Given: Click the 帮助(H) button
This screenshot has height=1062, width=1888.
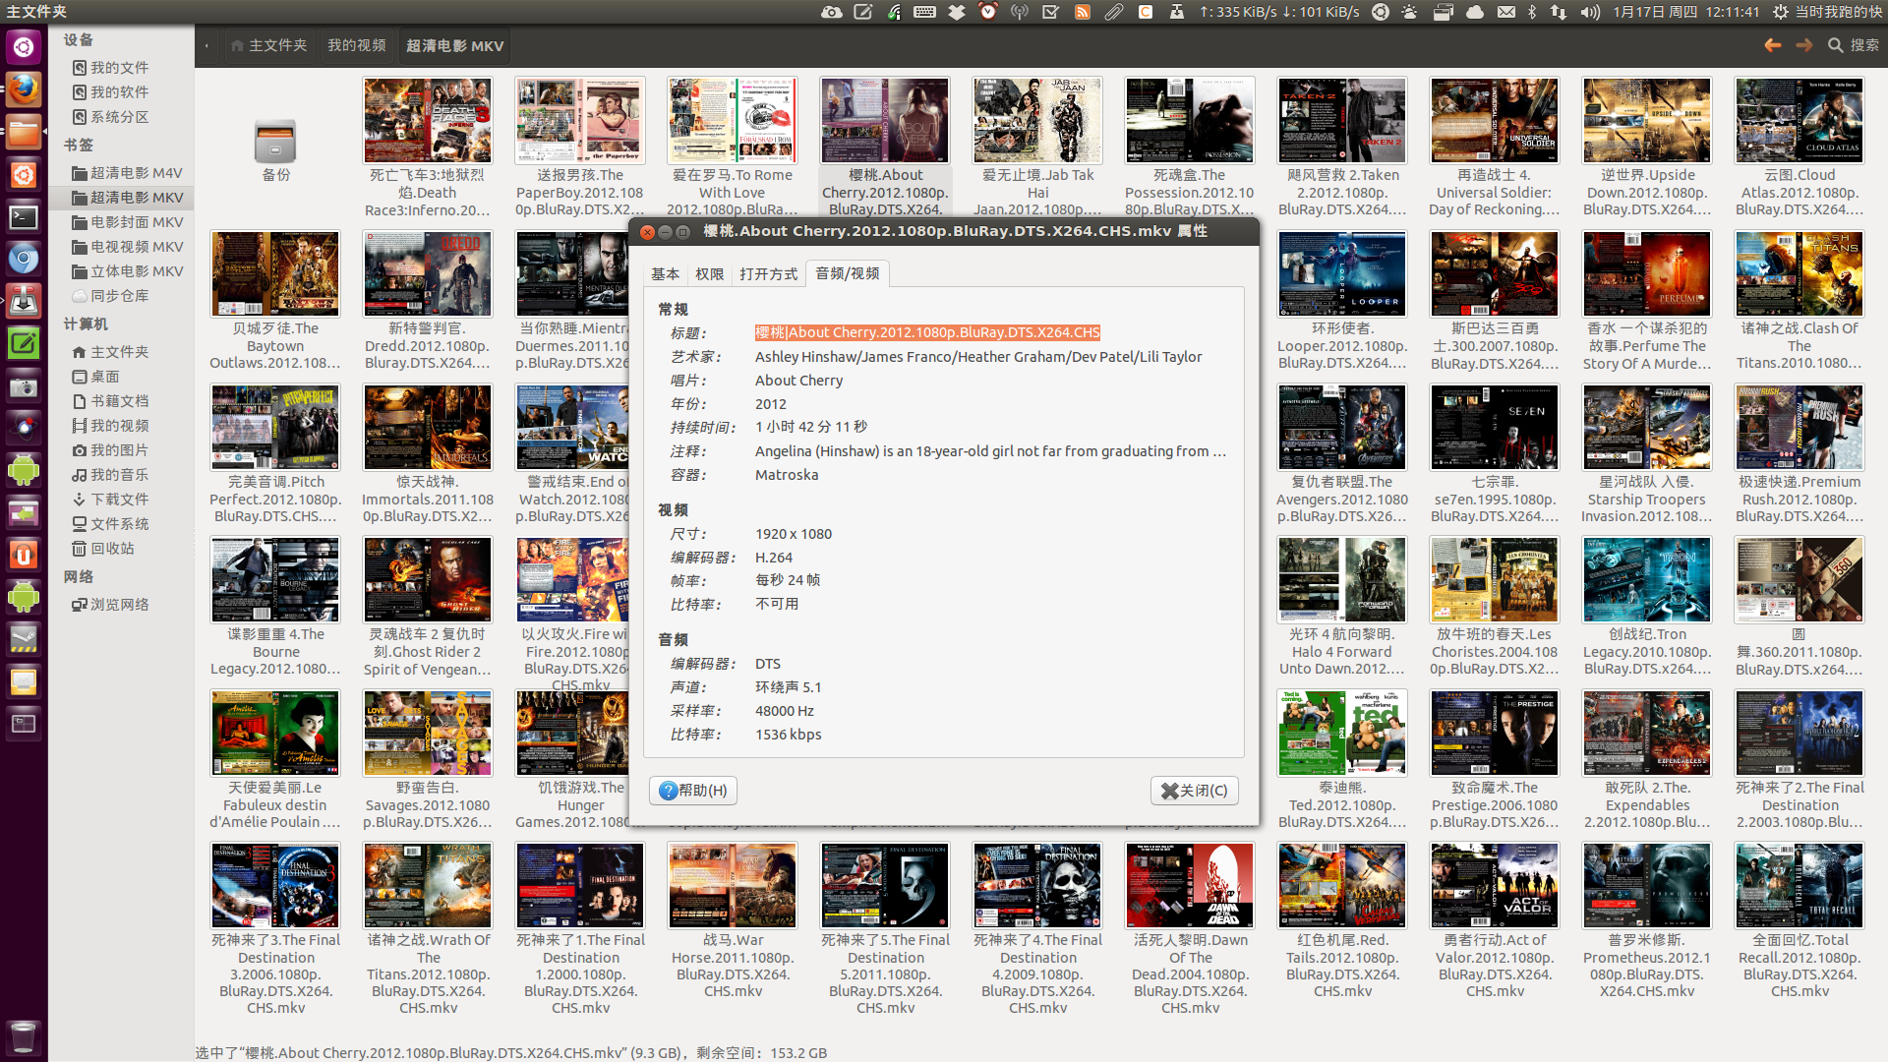Looking at the screenshot, I should (693, 791).
